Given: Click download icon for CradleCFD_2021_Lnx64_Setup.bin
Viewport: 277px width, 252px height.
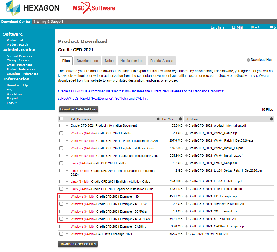Looking at the screenshot, I should (186, 163).
